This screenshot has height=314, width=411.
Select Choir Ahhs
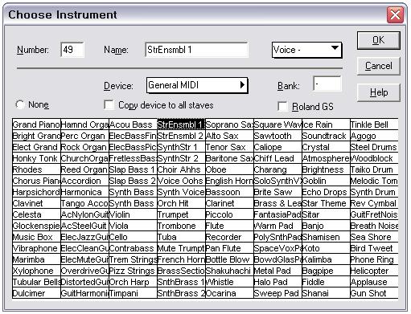click(x=181, y=169)
